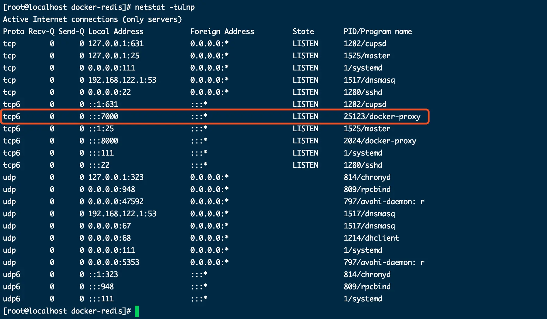Click LISTEN state of the :::8000 row

(305, 141)
